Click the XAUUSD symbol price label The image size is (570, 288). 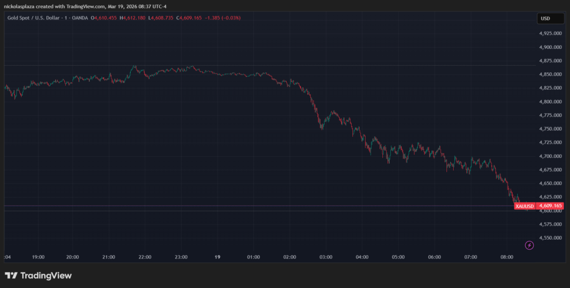coord(524,206)
